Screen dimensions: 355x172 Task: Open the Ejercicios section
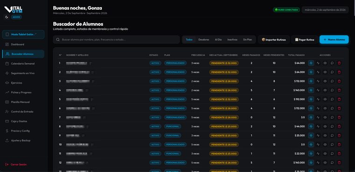click(x=23, y=83)
